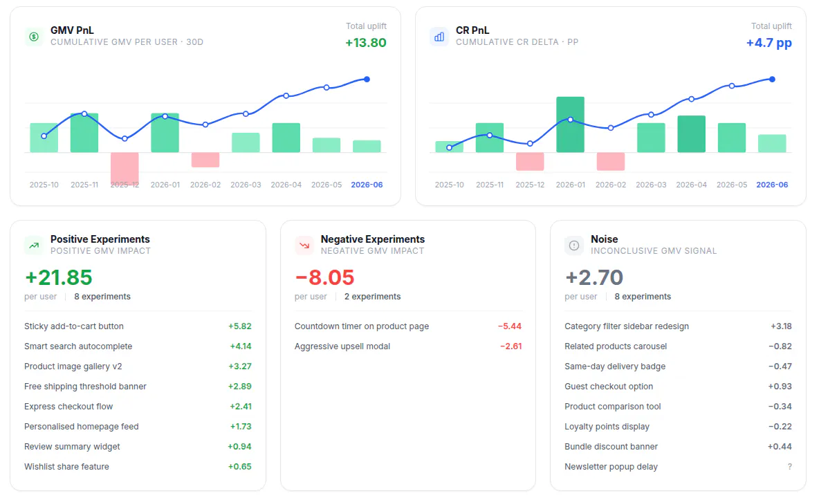Click the 2025-11 green bar in GMV chart

(84, 133)
